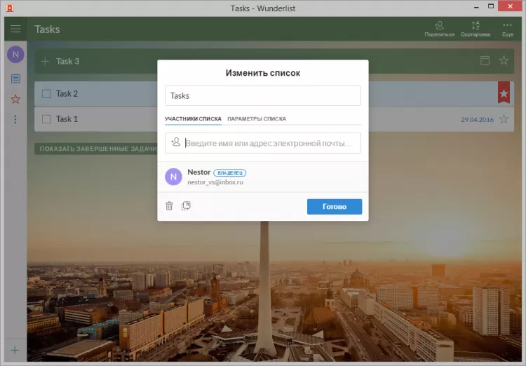
Task: Click the purple N user avatar in sidebar
Action: point(15,55)
